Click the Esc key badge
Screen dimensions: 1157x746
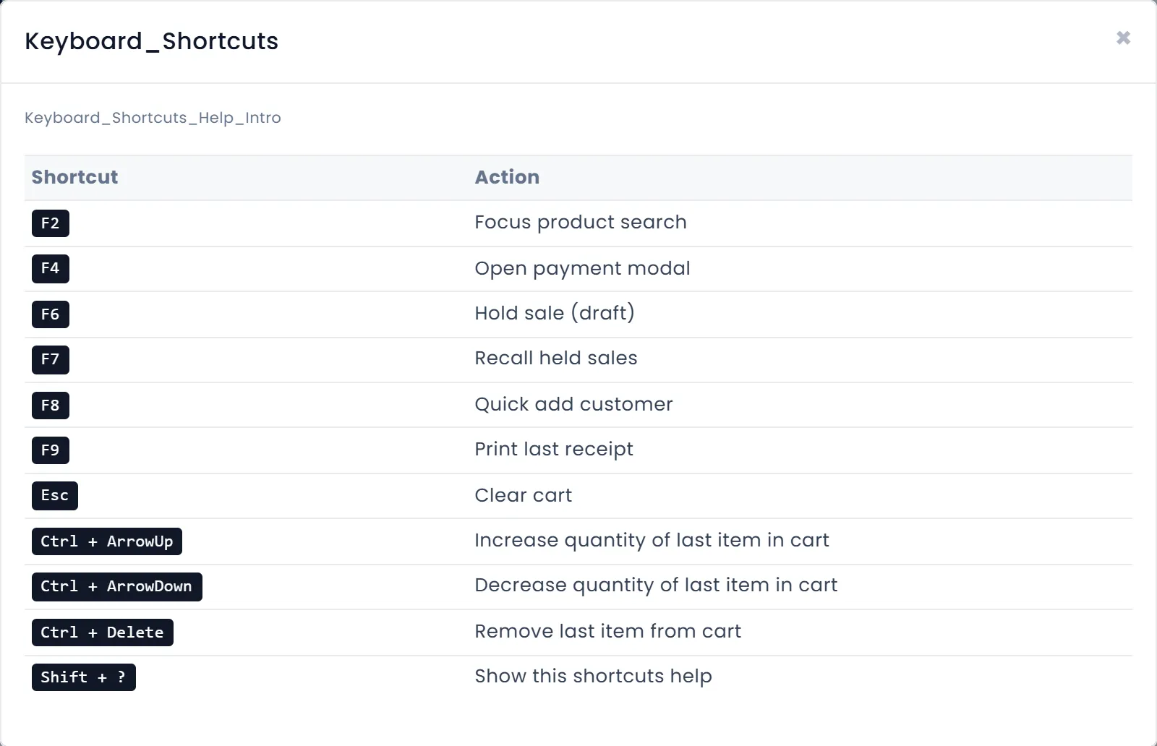coord(55,495)
